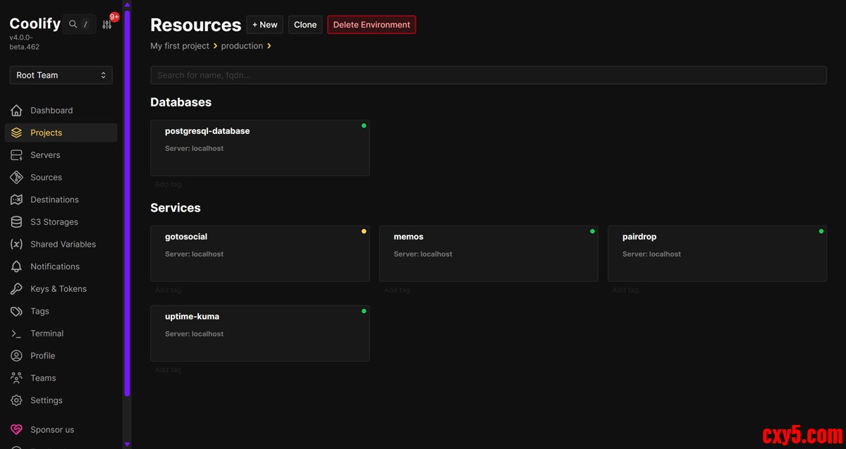
Task: Click the Notifications bell icon
Action: pos(16,266)
